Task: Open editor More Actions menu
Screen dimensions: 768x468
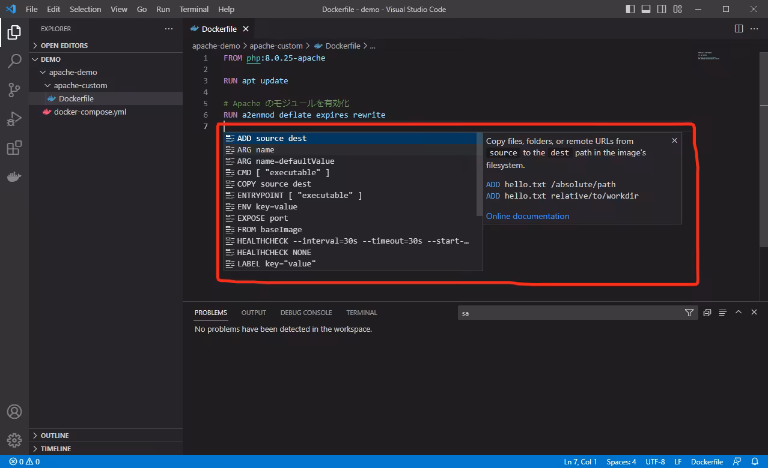Action: pyautogui.click(x=754, y=29)
